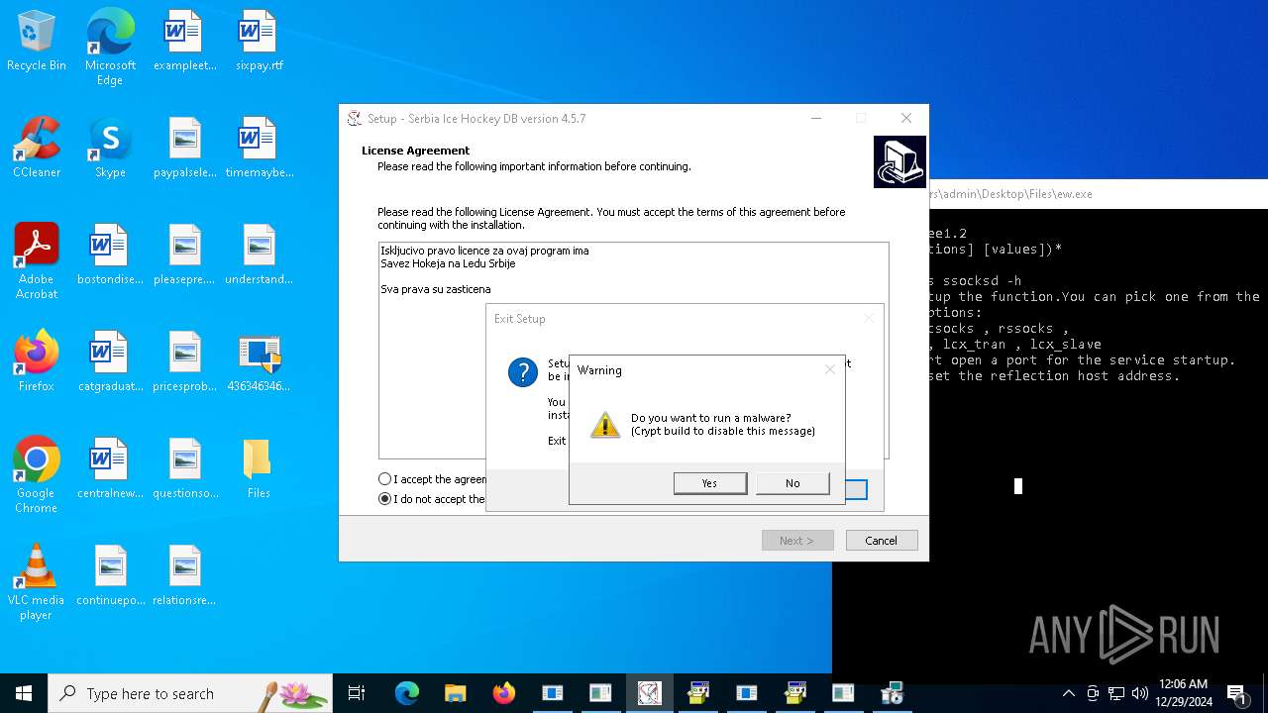Click the taskbar search box

coord(190,693)
